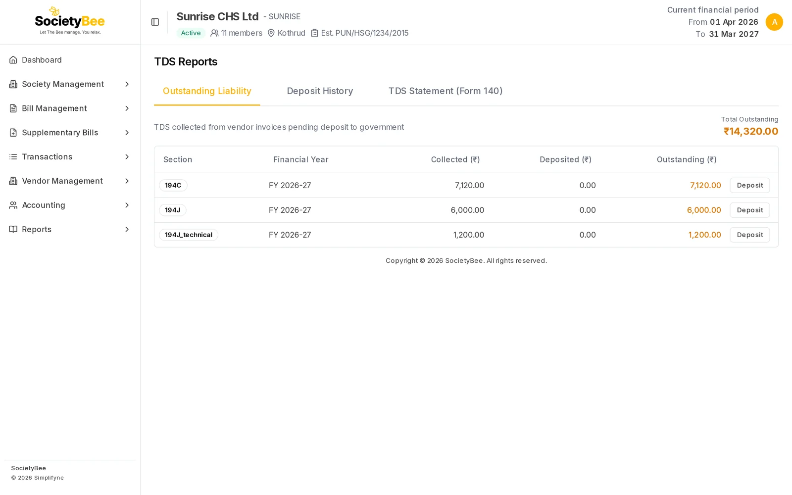The height and width of the screenshot is (495, 792).
Task: Open Dashboard in the sidebar
Action: coord(70,60)
